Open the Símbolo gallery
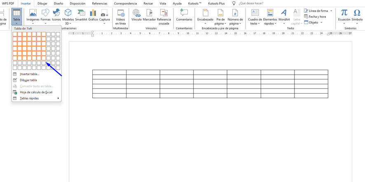Viewport: 365px width, 182px height. [357, 17]
